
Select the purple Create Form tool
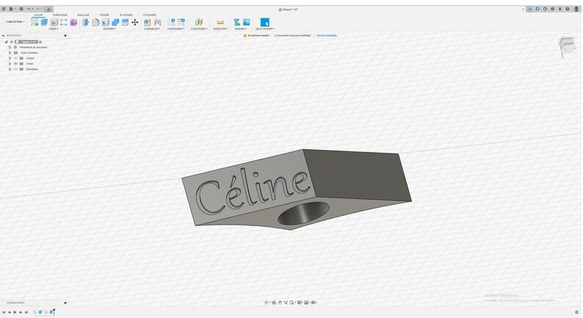[x=73, y=22]
